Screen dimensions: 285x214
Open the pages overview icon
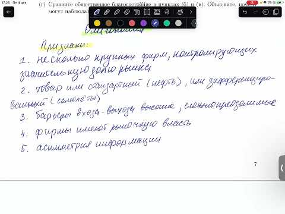(275, 12)
